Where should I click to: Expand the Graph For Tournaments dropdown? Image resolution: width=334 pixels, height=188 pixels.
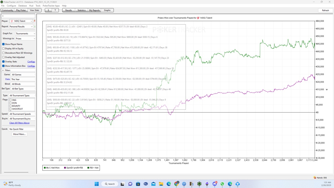tap(25, 34)
